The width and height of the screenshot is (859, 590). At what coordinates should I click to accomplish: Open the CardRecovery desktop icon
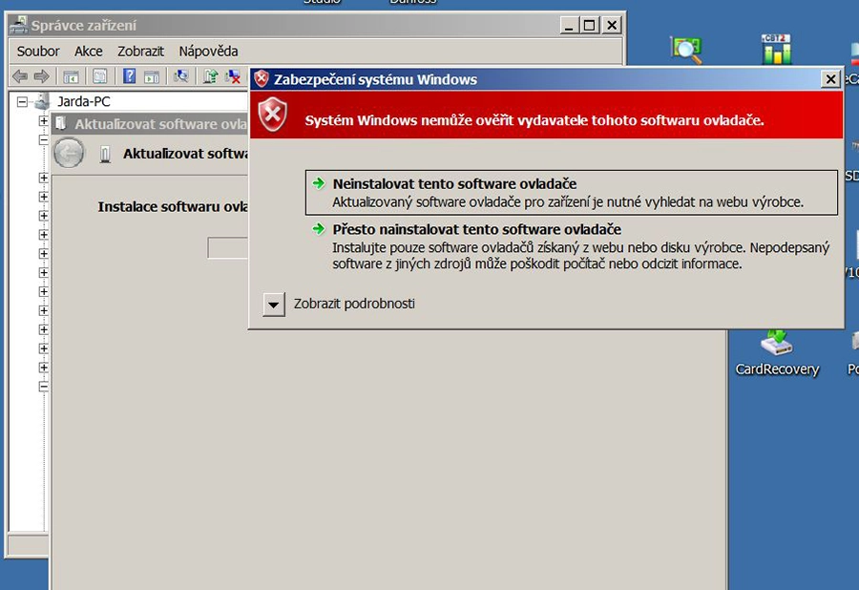click(777, 353)
